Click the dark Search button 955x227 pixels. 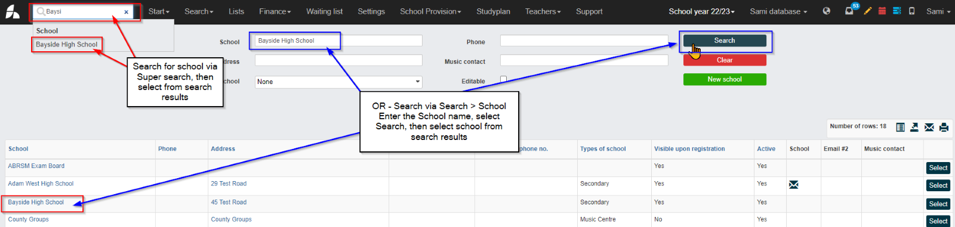(725, 41)
